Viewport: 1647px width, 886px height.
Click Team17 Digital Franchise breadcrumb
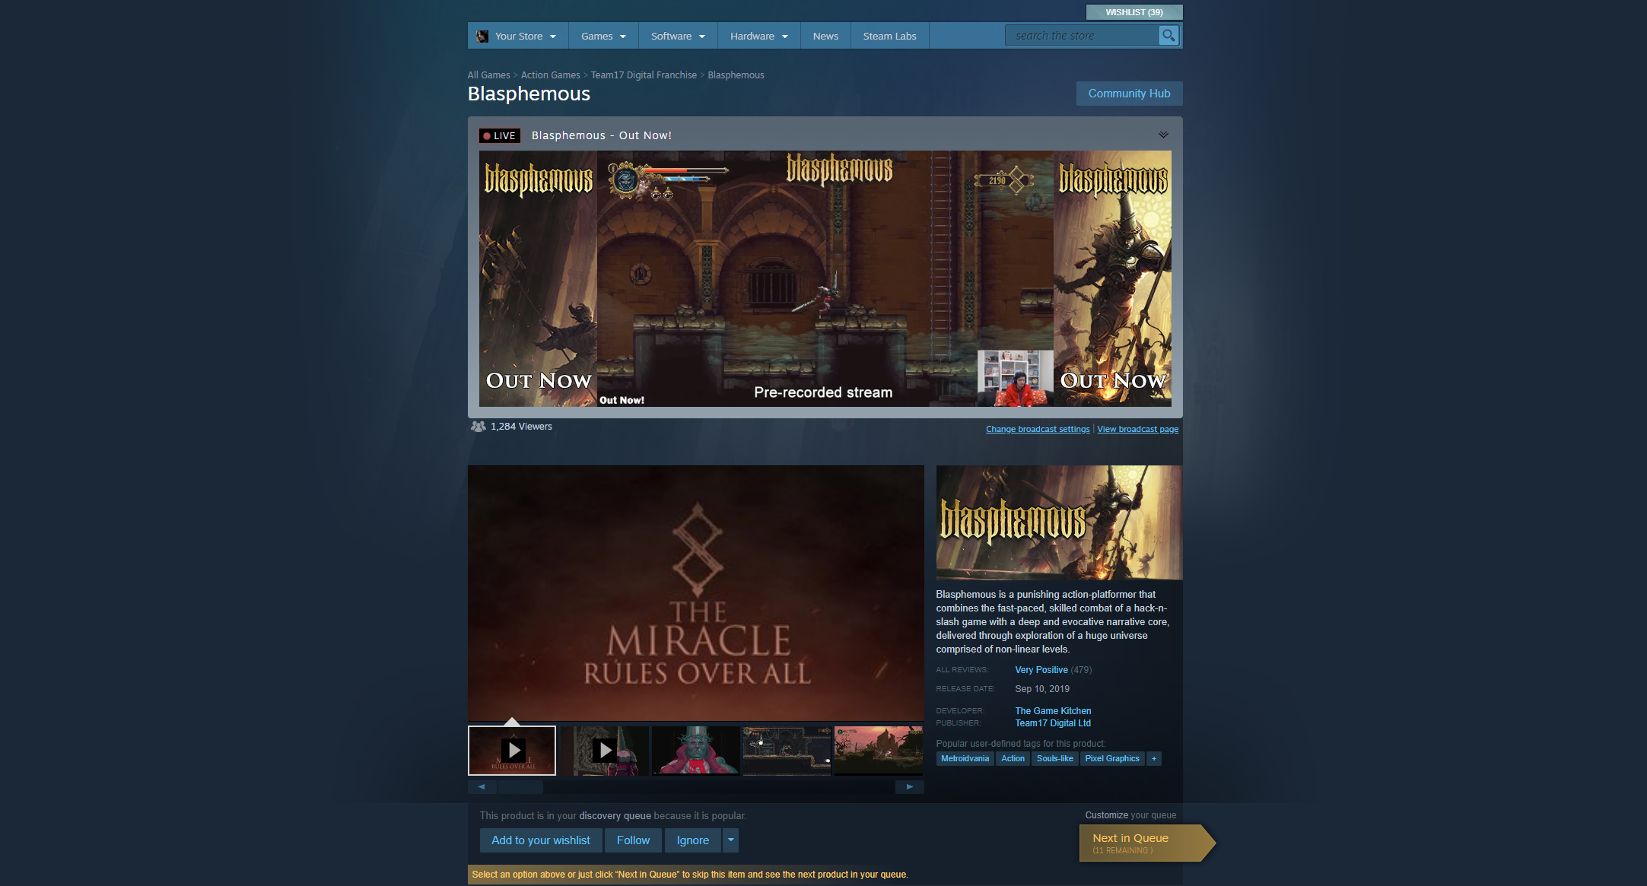click(x=644, y=75)
